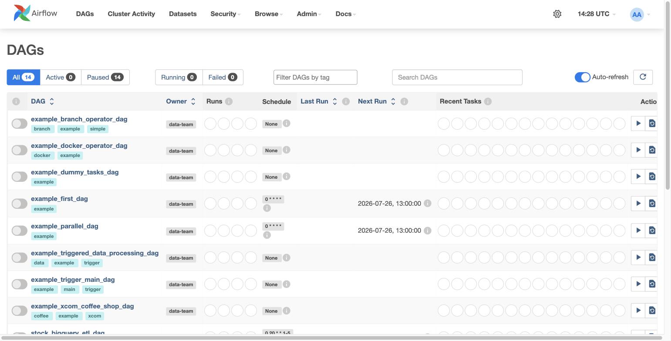Sort table by Owner column
Viewport: 671px width, 341px height.
(181, 101)
